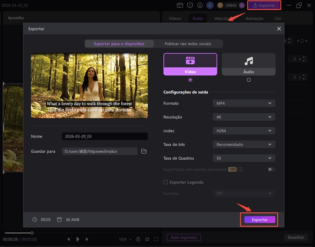Open the codec H264 dropdown
The height and width of the screenshot is (247, 315).
(x=244, y=131)
